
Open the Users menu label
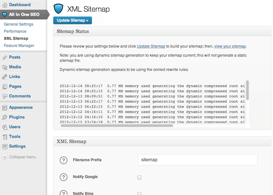(x=15, y=127)
